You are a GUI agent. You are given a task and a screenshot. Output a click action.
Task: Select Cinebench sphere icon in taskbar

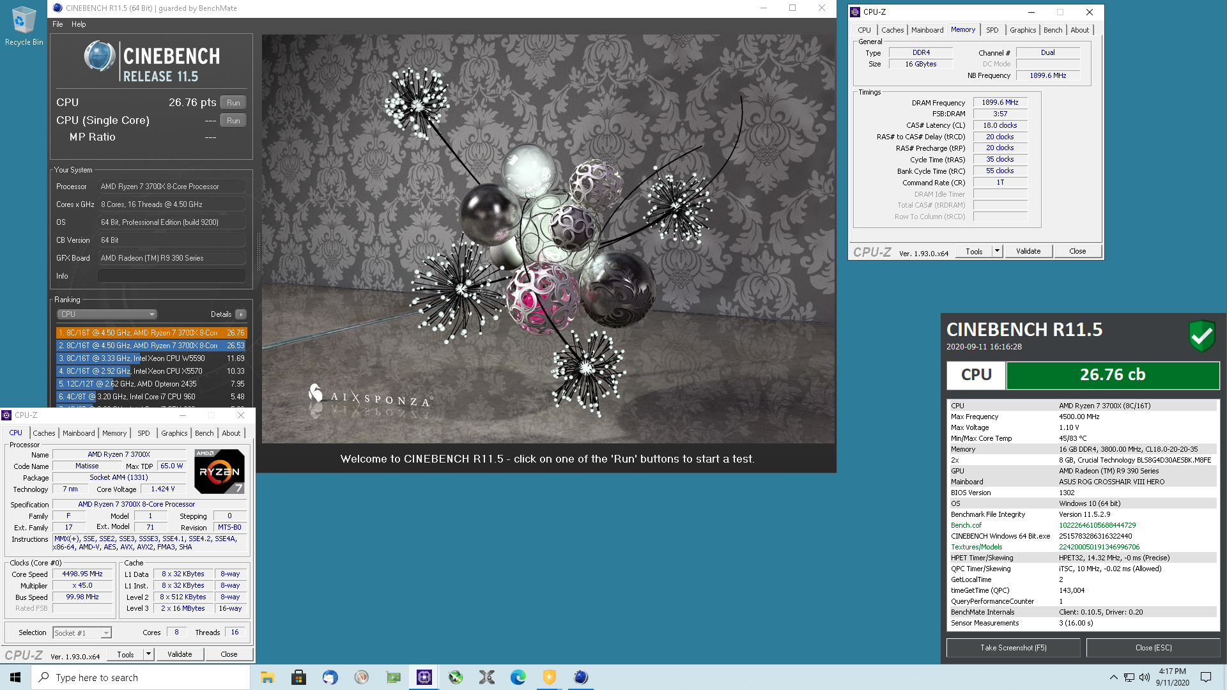[x=581, y=677]
